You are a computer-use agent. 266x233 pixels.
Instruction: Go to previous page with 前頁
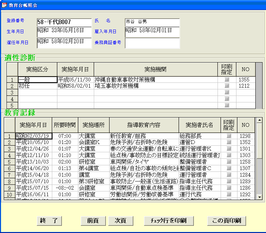93,221
